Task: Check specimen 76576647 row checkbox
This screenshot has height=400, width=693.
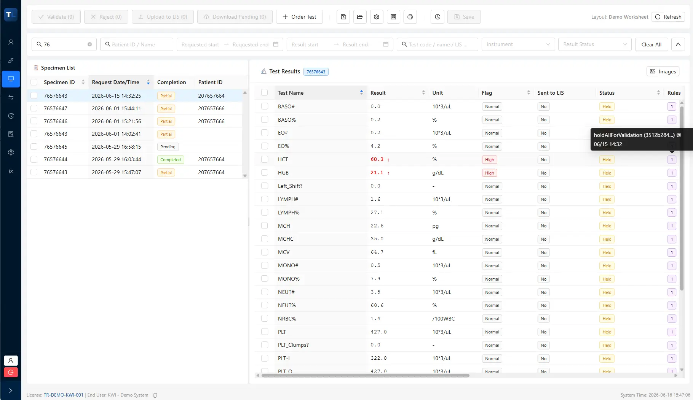Action: point(34,108)
